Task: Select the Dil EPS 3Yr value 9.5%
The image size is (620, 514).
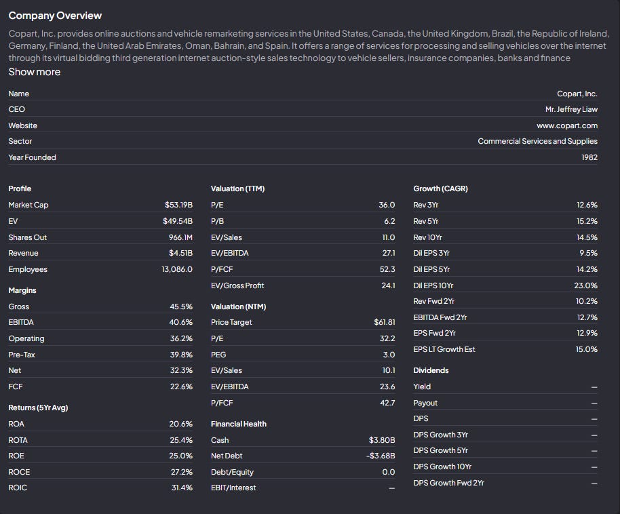Action: click(588, 253)
